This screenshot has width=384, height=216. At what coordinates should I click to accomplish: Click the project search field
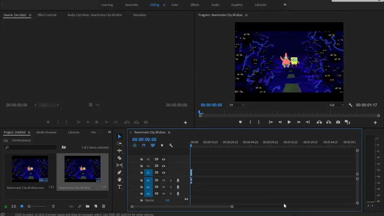tap(30, 147)
